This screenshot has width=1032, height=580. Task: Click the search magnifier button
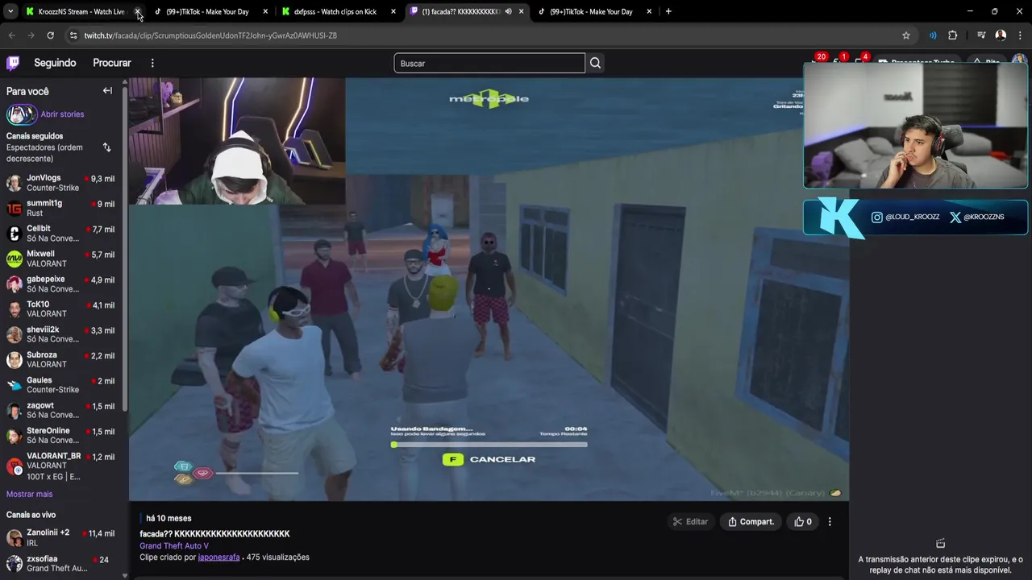coord(595,63)
